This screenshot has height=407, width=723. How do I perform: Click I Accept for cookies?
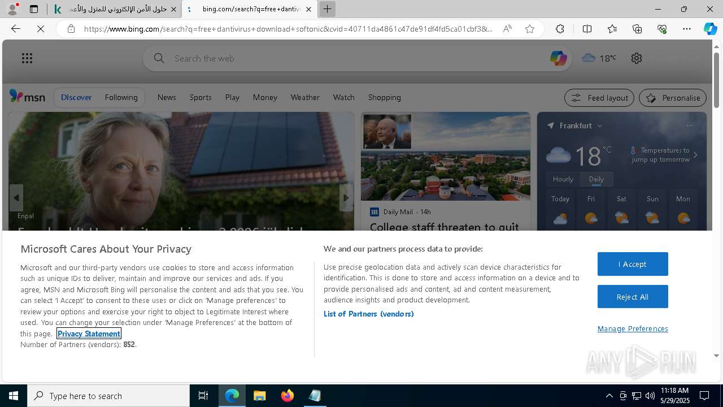coord(633,264)
